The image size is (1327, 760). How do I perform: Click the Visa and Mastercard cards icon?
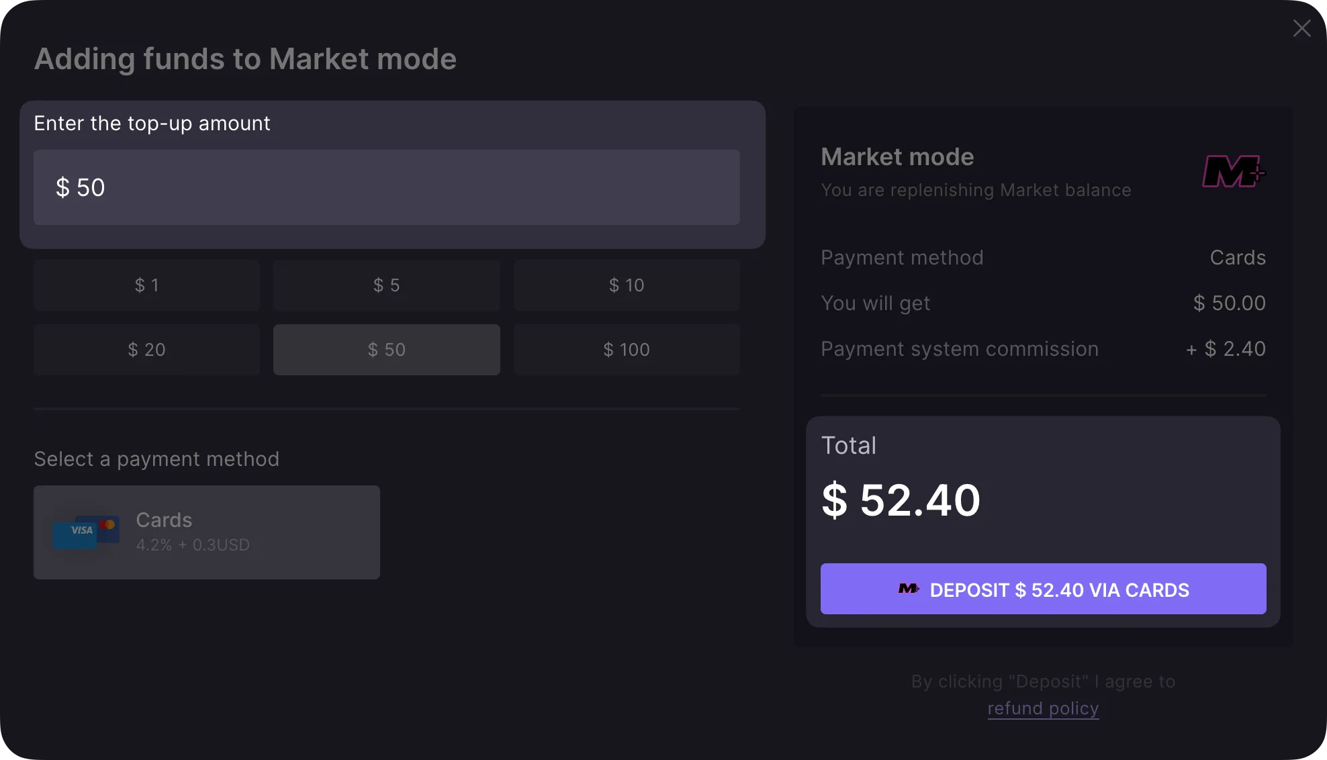point(86,532)
